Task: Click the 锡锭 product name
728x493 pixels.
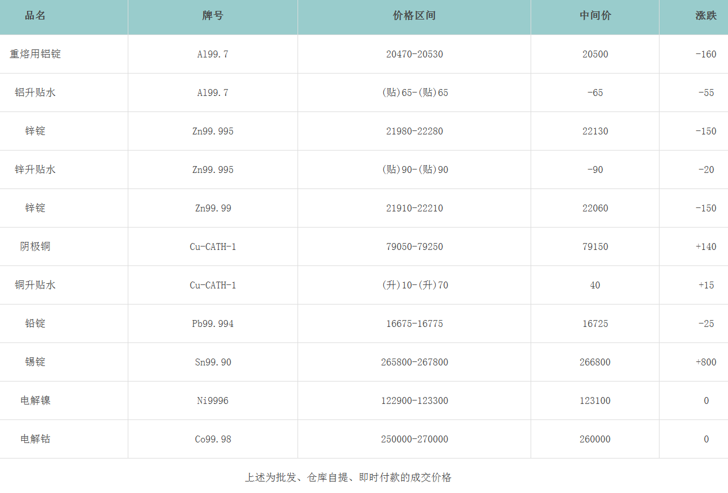Action: (x=35, y=362)
